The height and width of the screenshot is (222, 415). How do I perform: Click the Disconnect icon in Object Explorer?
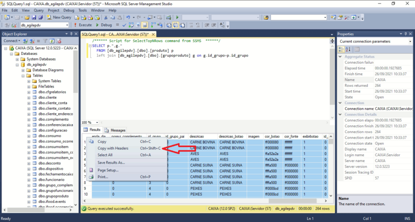click(x=32, y=41)
